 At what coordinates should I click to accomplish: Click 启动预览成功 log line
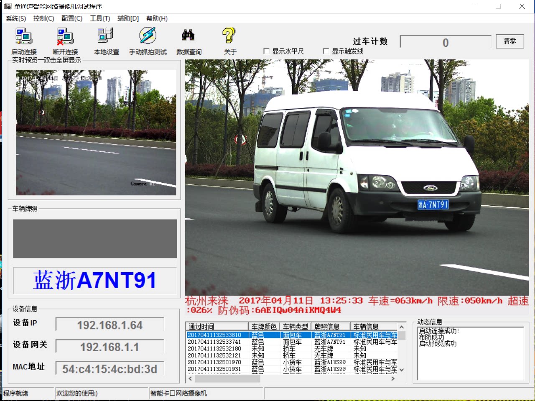[438, 344]
